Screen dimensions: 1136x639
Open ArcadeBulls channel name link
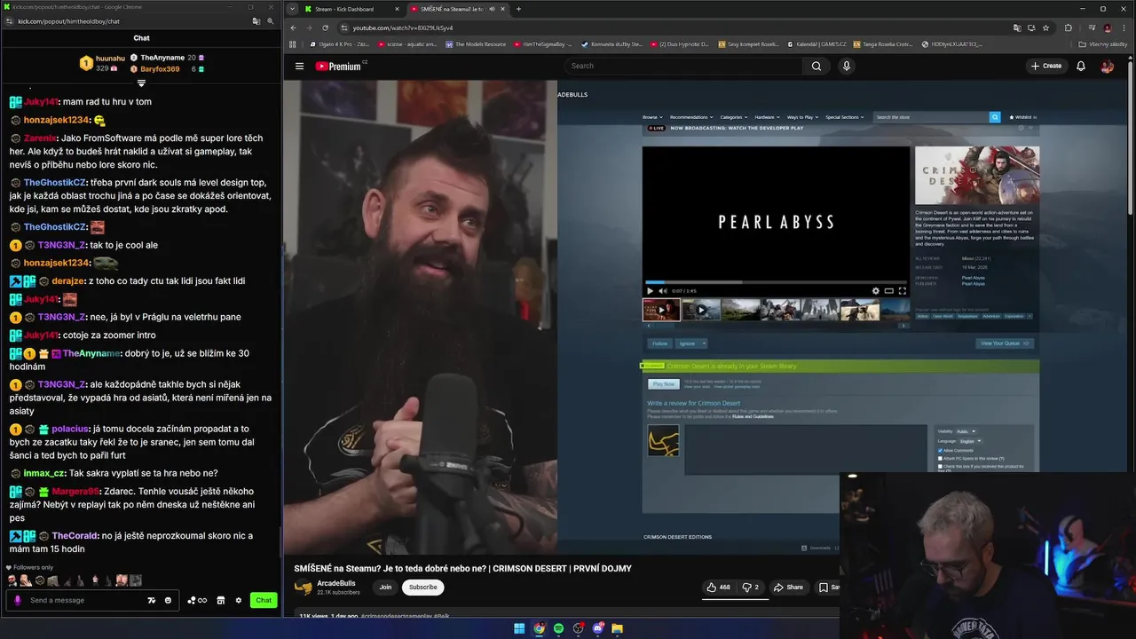tap(336, 583)
